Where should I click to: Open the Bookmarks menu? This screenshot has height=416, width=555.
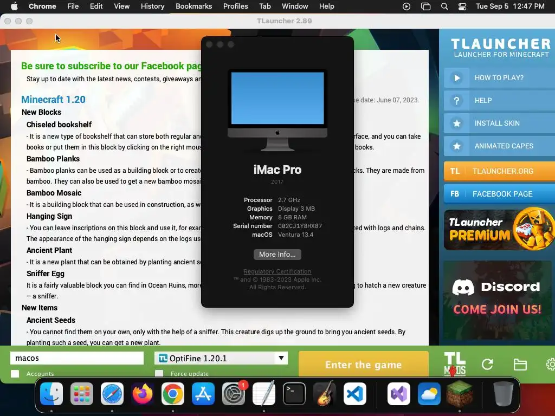pyautogui.click(x=193, y=6)
